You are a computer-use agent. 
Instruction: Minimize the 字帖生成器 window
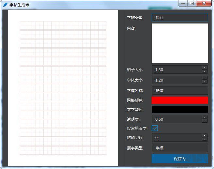[183, 4]
